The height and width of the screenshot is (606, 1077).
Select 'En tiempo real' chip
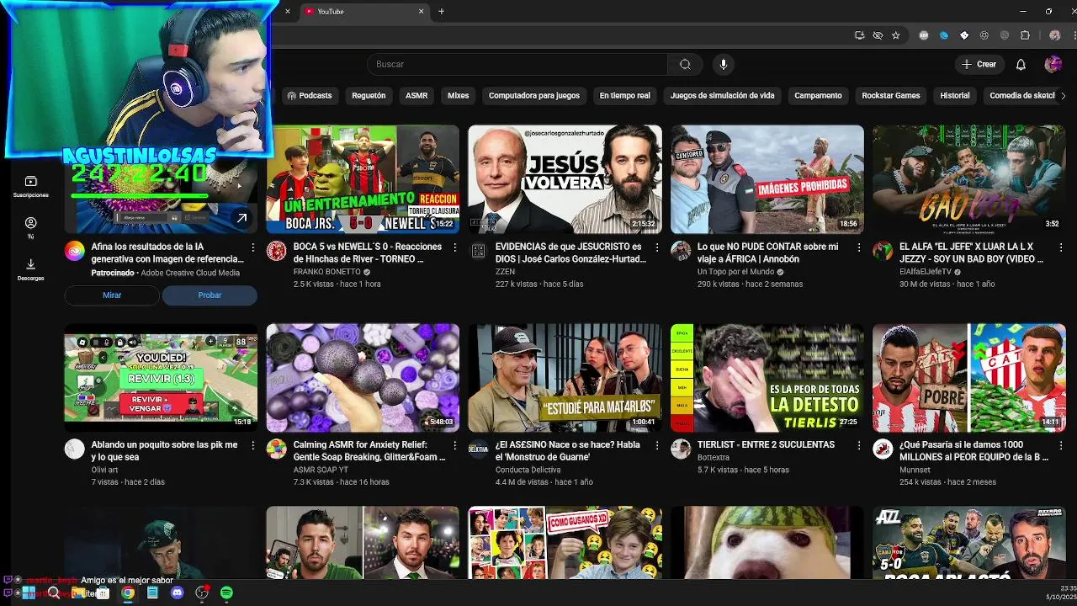point(625,96)
